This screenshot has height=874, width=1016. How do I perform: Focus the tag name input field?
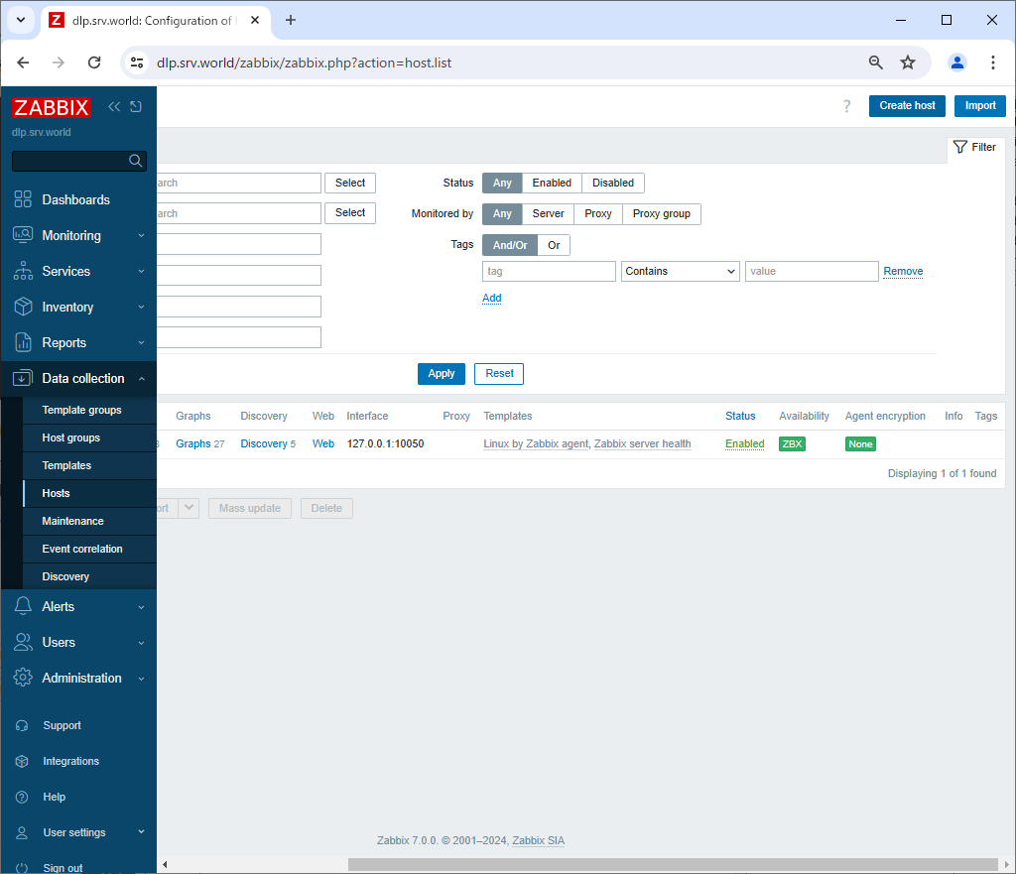point(549,272)
